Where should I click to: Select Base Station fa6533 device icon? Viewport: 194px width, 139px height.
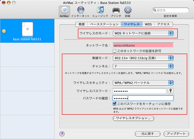28,29
